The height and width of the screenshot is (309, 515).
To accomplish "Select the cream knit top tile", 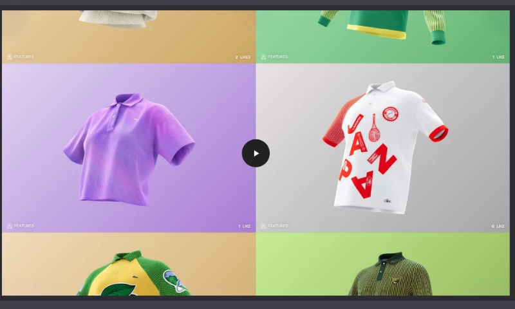I will 129,37.
